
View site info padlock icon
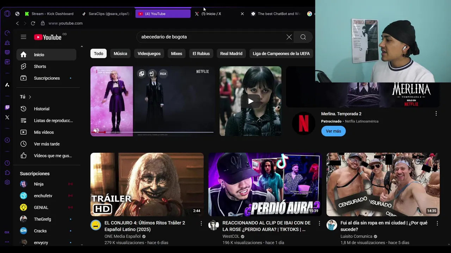[x=43, y=23]
